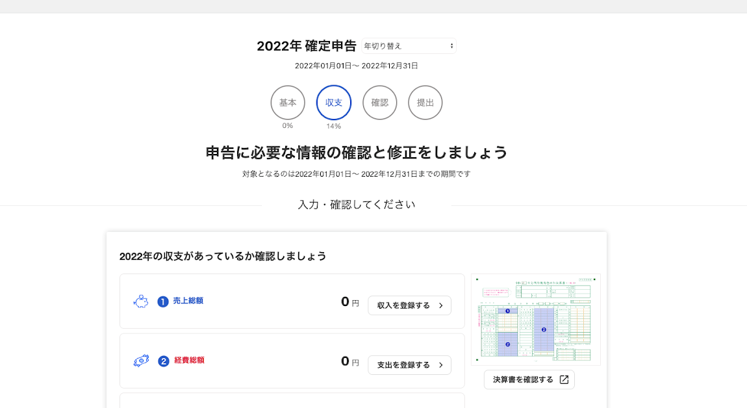This screenshot has height=408, width=747.
Task: Click the piggy bank icon beside 売上総額
Action: point(140,301)
